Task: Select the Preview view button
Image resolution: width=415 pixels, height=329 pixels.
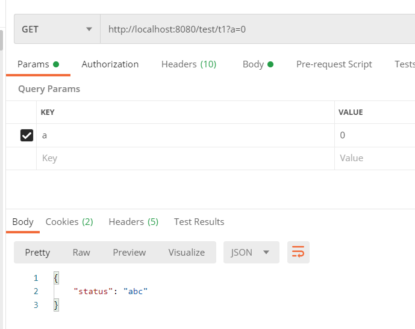Action: pyautogui.click(x=129, y=253)
